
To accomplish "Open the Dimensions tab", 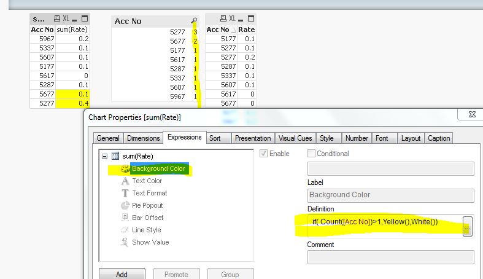I will [143, 138].
